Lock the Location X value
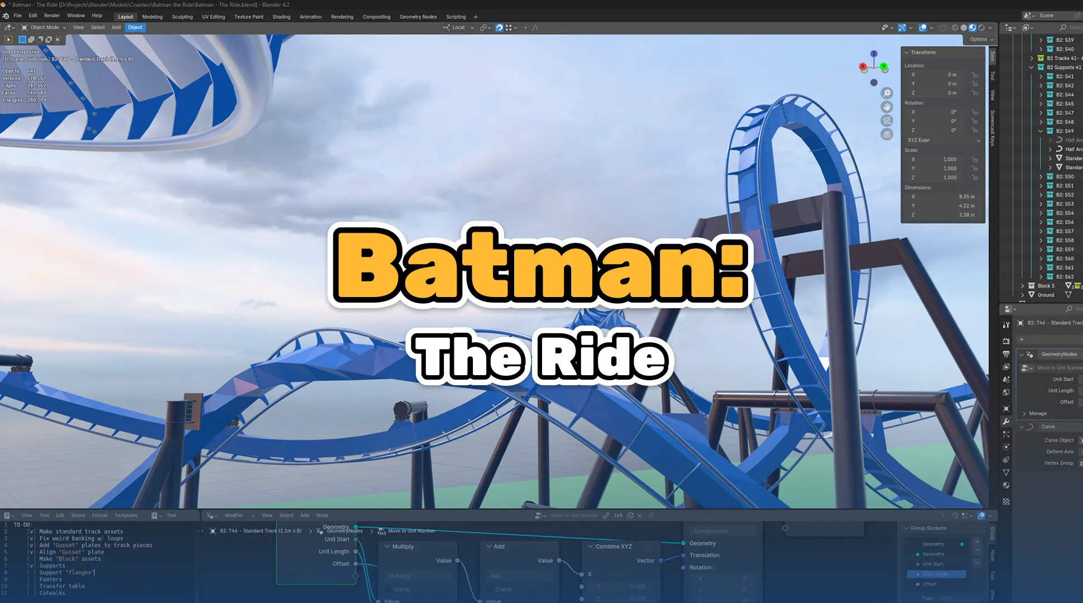Viewport: 1083px width, 603px height. coord(974,75)
